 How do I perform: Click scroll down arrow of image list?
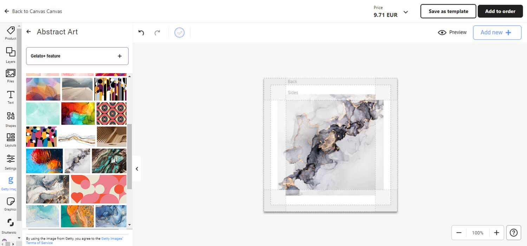tap(129, 225)
